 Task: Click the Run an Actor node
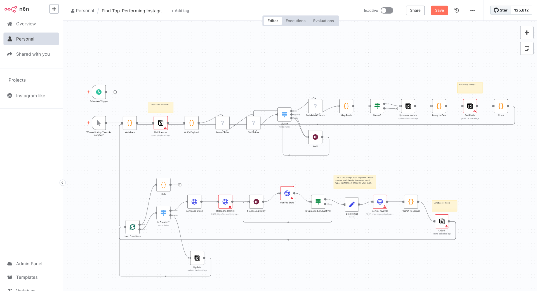(222, 123)
